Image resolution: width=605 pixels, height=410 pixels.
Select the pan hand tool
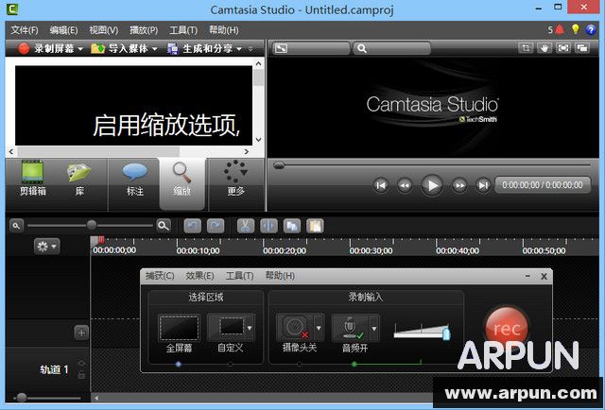click(x=544, y=48)
